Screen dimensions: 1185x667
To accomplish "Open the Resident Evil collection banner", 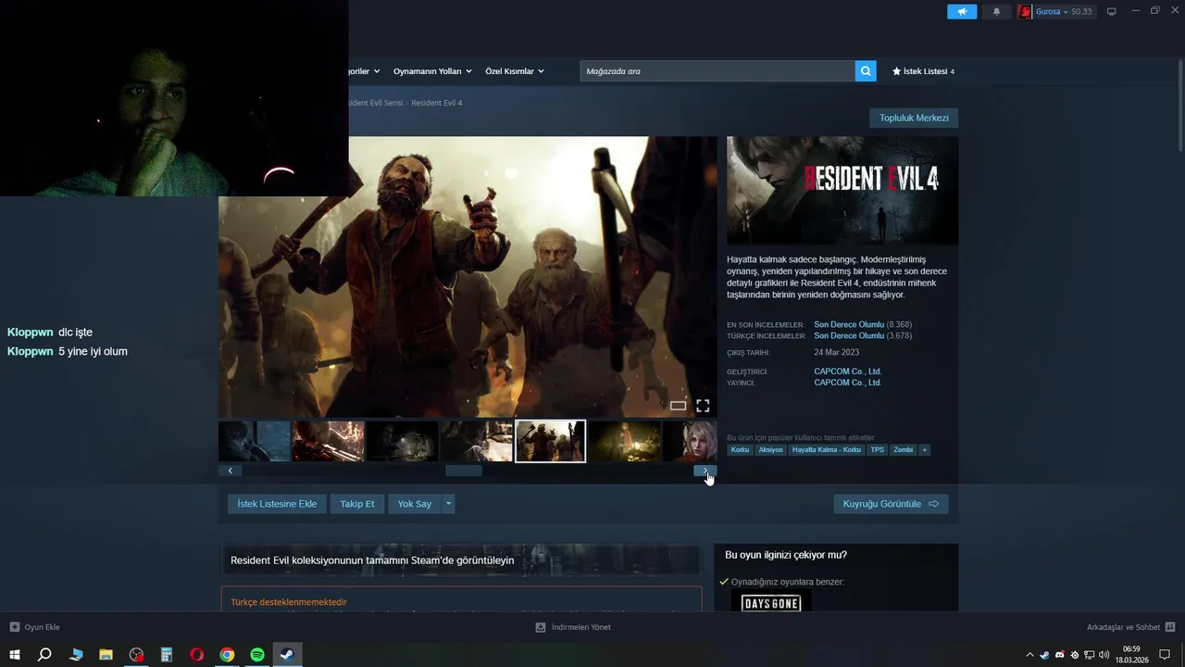I will (x=460, y=560).
